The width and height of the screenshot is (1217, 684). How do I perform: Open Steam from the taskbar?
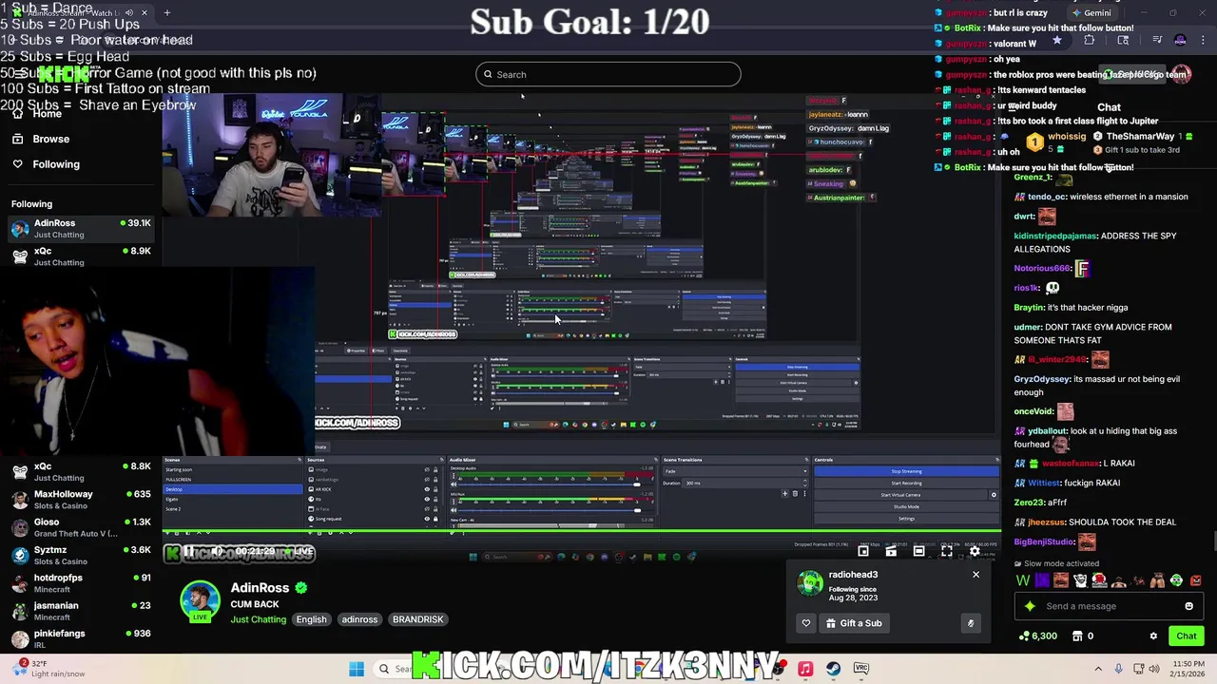point(833,669)
